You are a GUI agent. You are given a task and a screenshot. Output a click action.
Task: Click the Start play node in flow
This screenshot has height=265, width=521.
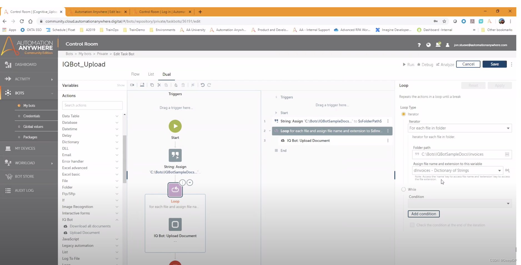tap(175, 126)
